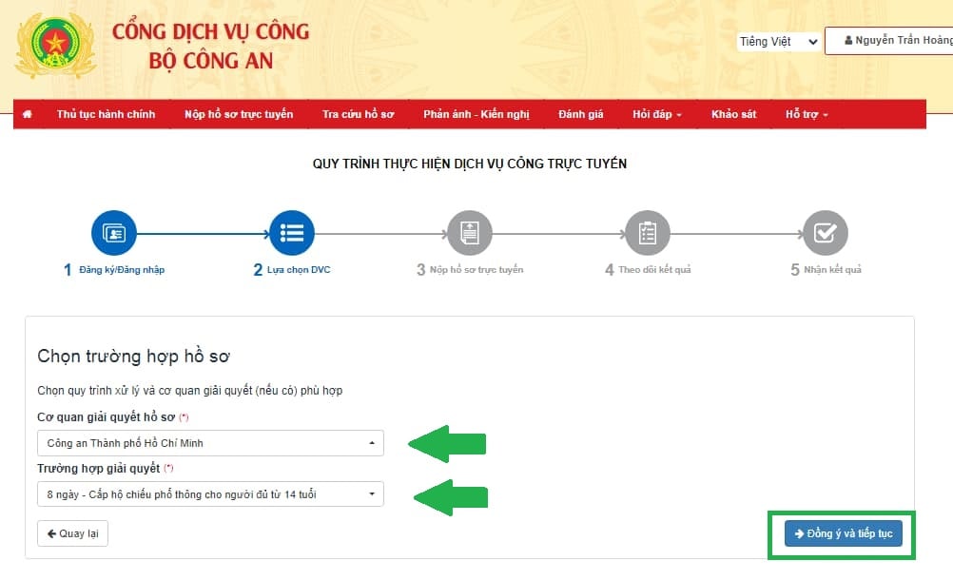This screenshot has width=953, height=580.
Task: Click label 'Trường hợp giải quyết'
Action: point(99,468)
